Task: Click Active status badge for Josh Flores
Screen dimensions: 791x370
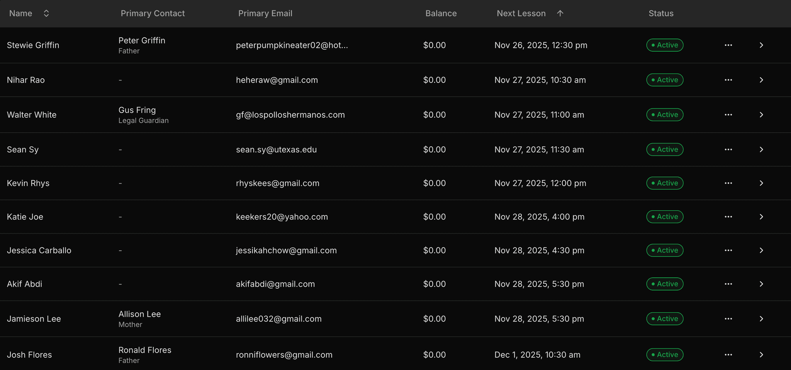Action: tap(665, 355)
